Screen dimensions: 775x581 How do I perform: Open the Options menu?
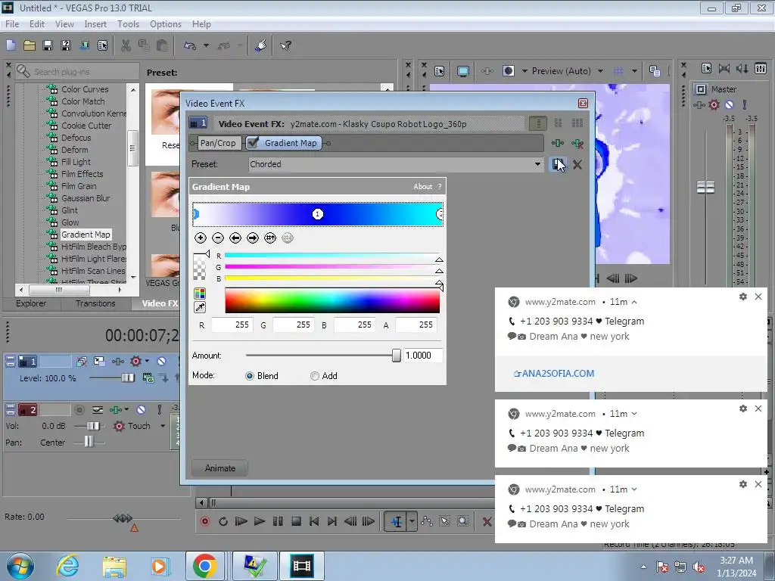166,24
